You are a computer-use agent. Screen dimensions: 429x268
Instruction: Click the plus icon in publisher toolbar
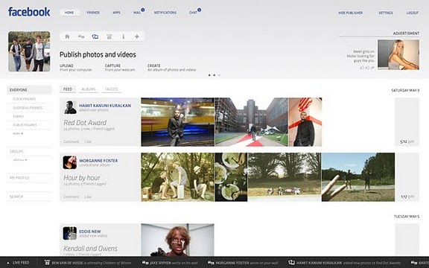point(137,36)
